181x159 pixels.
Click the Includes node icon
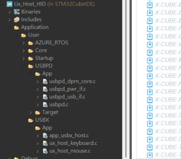(17, 19)
